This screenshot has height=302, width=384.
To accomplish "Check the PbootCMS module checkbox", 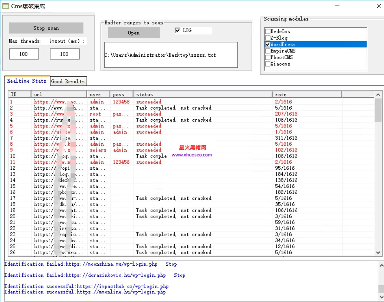I will coord(268,57).
